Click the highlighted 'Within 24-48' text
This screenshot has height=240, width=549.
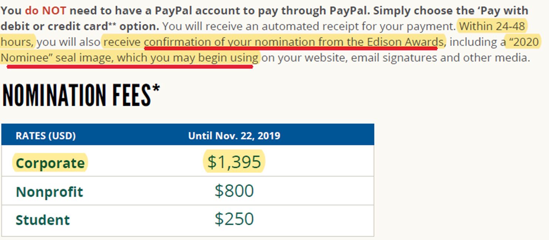pyautogui.click(x=492, y=26)
